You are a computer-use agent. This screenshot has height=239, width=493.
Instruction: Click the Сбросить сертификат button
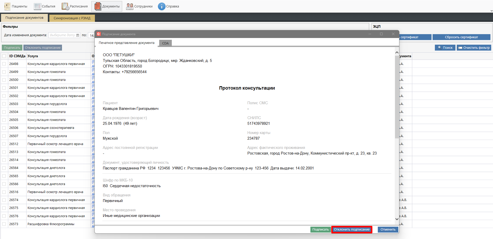461,37
